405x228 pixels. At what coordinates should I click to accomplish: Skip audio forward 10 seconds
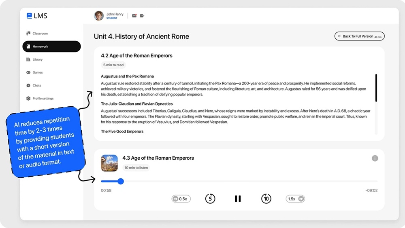[266, 198]
